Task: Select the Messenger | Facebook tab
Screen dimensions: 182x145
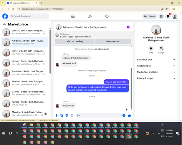Action: (x=22, y=3)
